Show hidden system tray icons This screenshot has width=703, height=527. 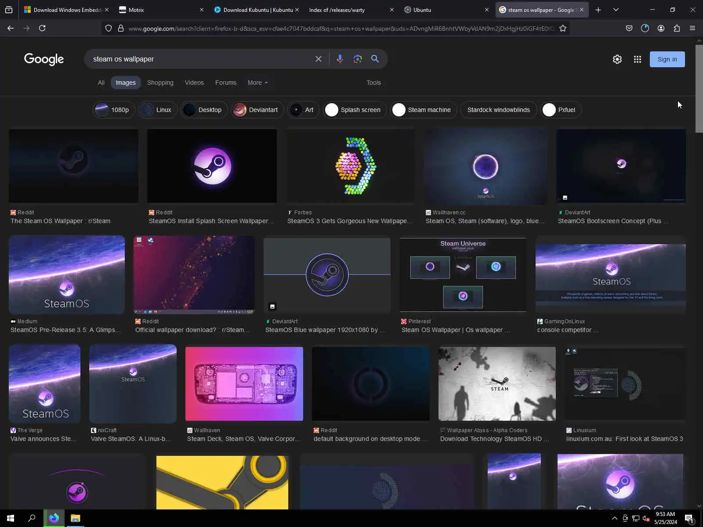[x=615, y=518]
